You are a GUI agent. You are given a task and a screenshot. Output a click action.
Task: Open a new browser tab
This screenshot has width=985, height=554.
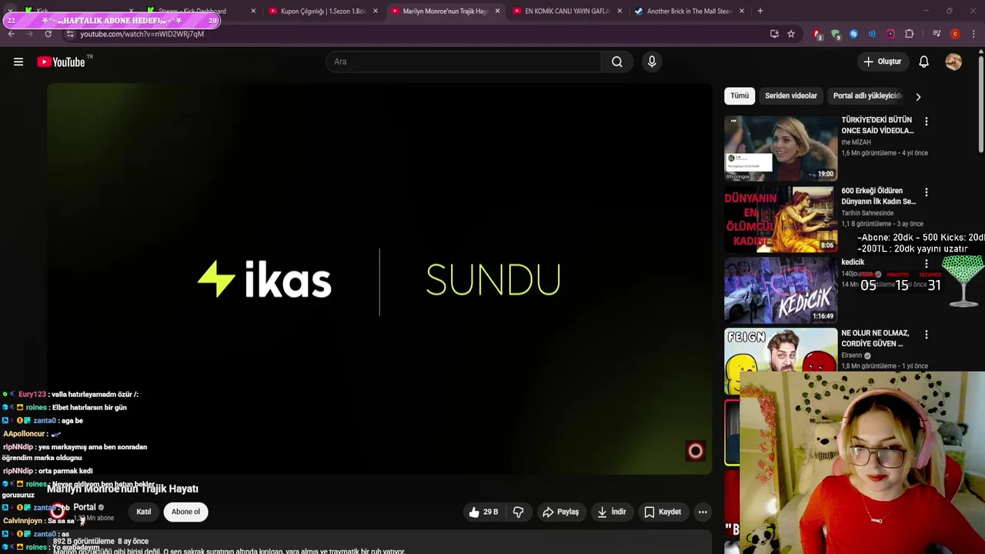click(760, 11)
